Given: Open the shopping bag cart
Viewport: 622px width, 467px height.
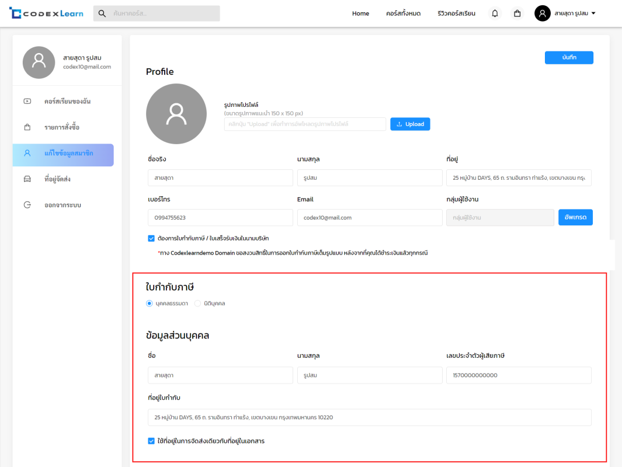Looking at the screenshot, I should point(517,13).
